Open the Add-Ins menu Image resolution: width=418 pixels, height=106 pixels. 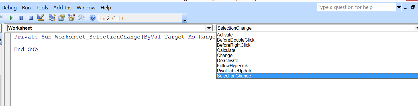pos(62,8)
